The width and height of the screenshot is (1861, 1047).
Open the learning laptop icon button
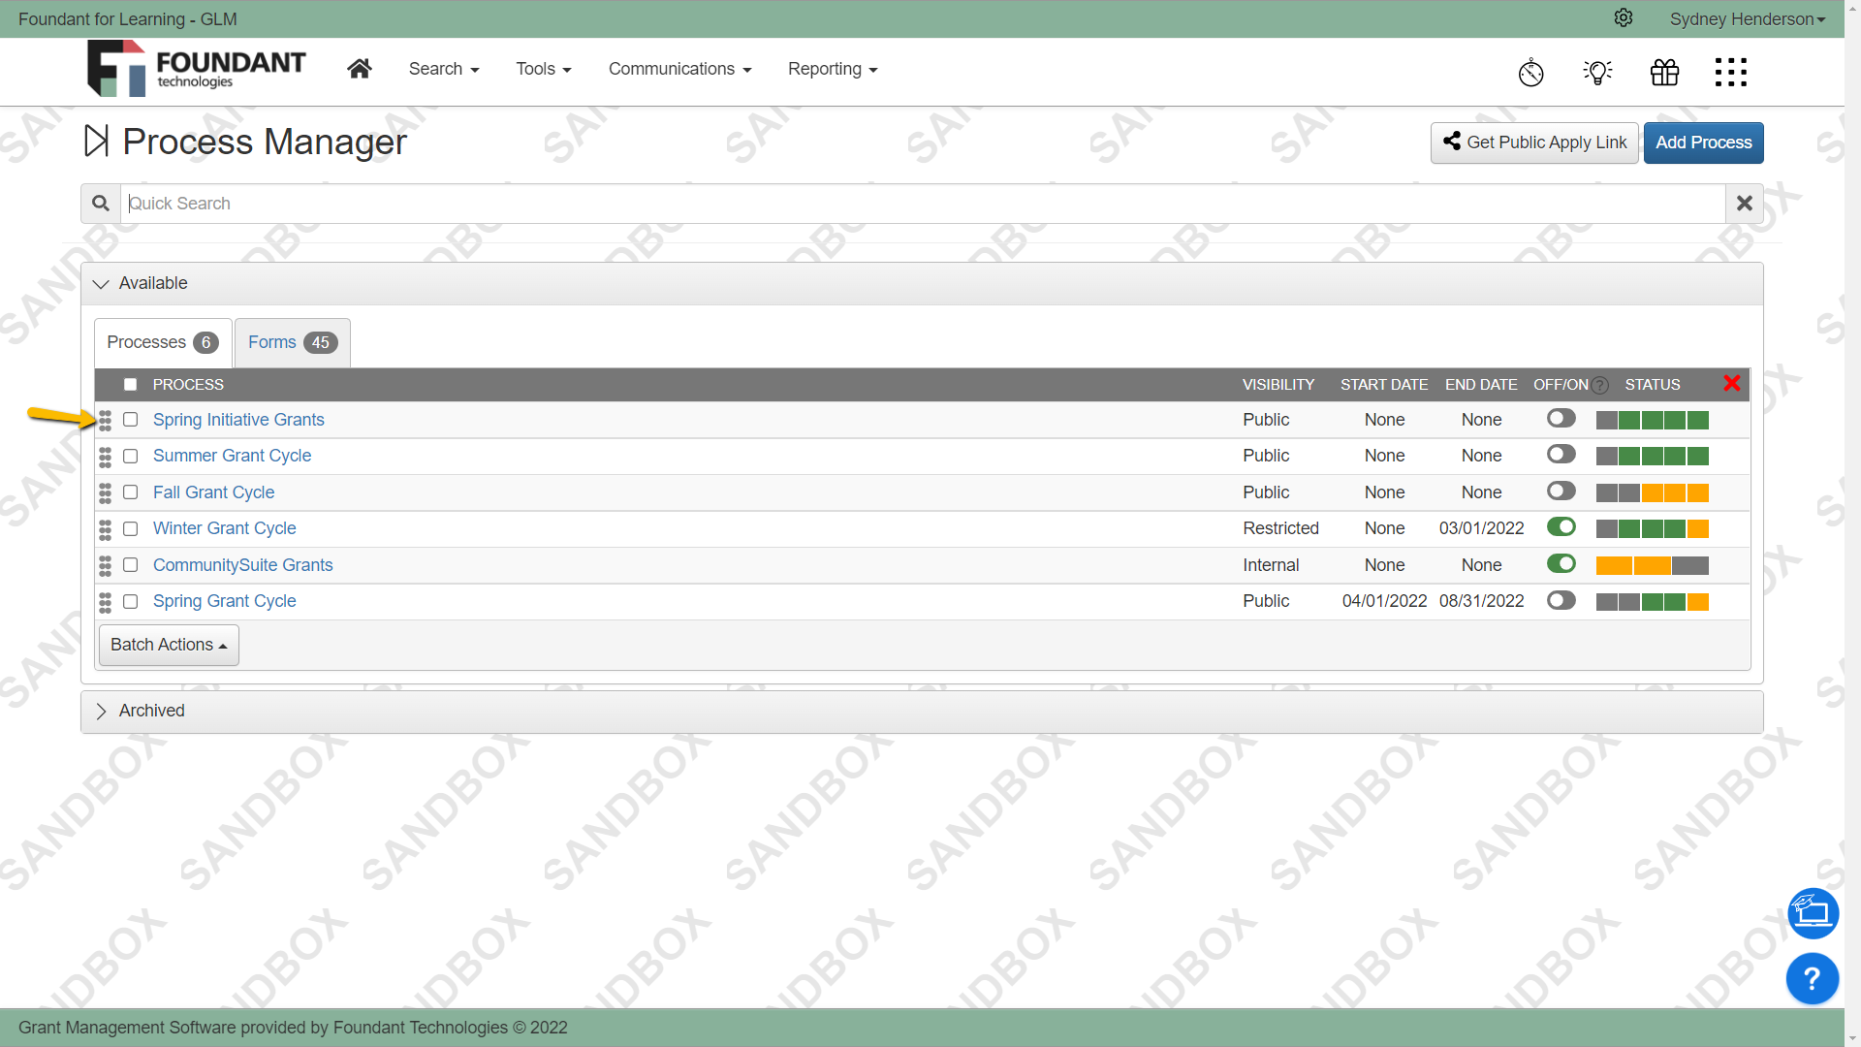tap(1813, 913)
